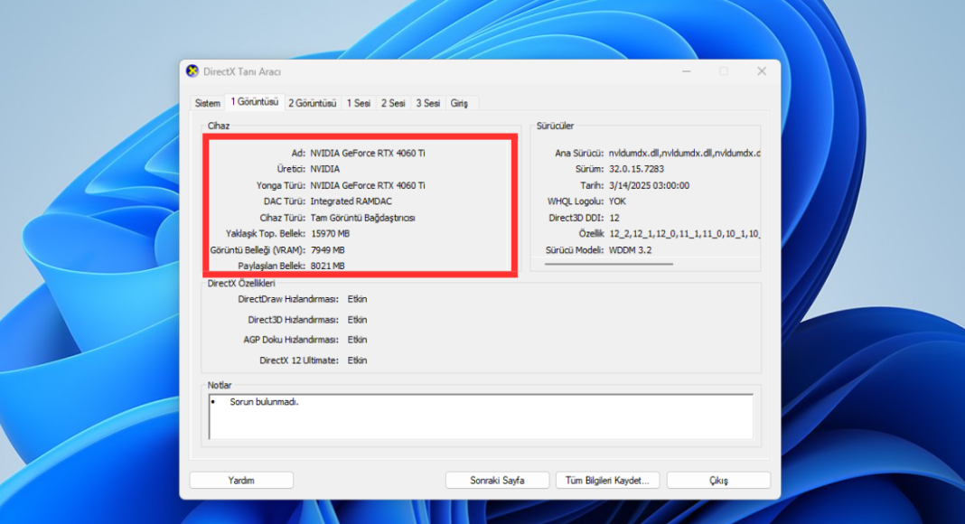Click the Sürüm value 32.0.15.7283
Screen dimensions: 965x524
pyautogui.click(x=636, y=169)
